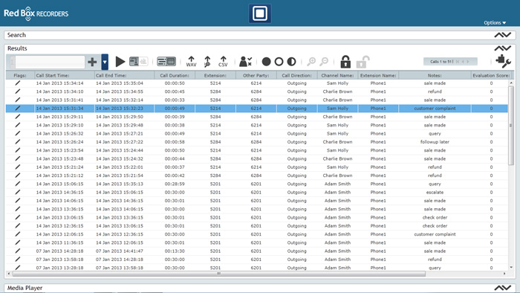Select duration cell '00:28:59'
Image resolution: width=520 pixels, height=293 pixels.
175,184
